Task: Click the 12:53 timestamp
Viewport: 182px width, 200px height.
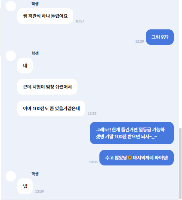Action: pos(92,114)
